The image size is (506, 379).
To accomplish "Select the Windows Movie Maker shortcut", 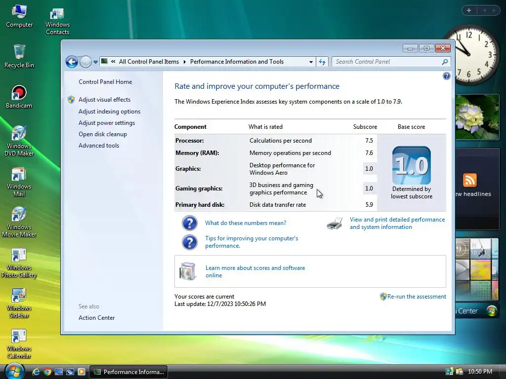I will [x=19, y=222].
